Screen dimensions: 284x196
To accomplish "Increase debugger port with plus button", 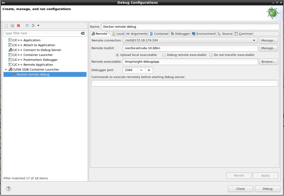I will click(x=149, y=70).
